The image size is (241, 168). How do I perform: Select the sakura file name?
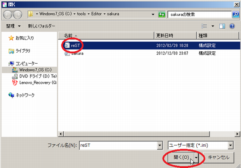[x=78, y=53]
